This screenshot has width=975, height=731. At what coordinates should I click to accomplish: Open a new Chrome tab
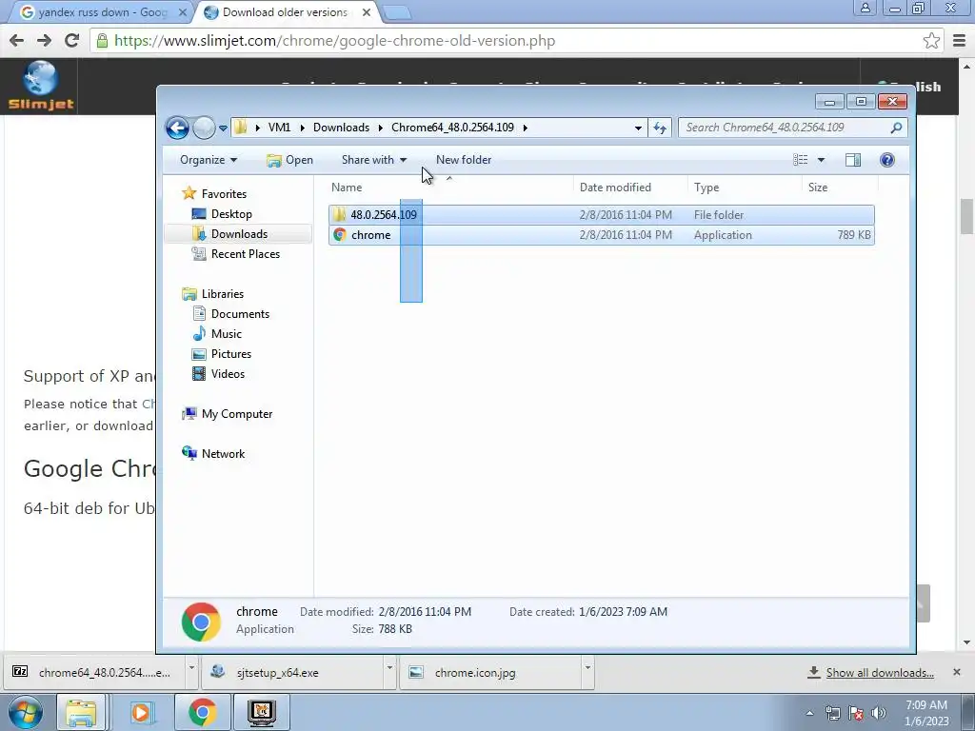[397, 12]
